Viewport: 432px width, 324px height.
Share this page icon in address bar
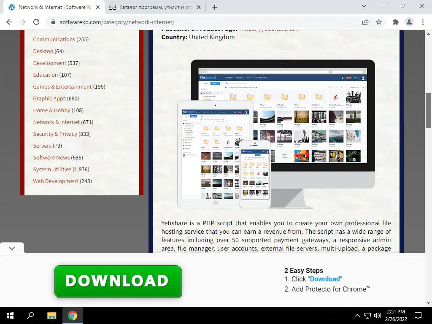[x=365, y=22]
